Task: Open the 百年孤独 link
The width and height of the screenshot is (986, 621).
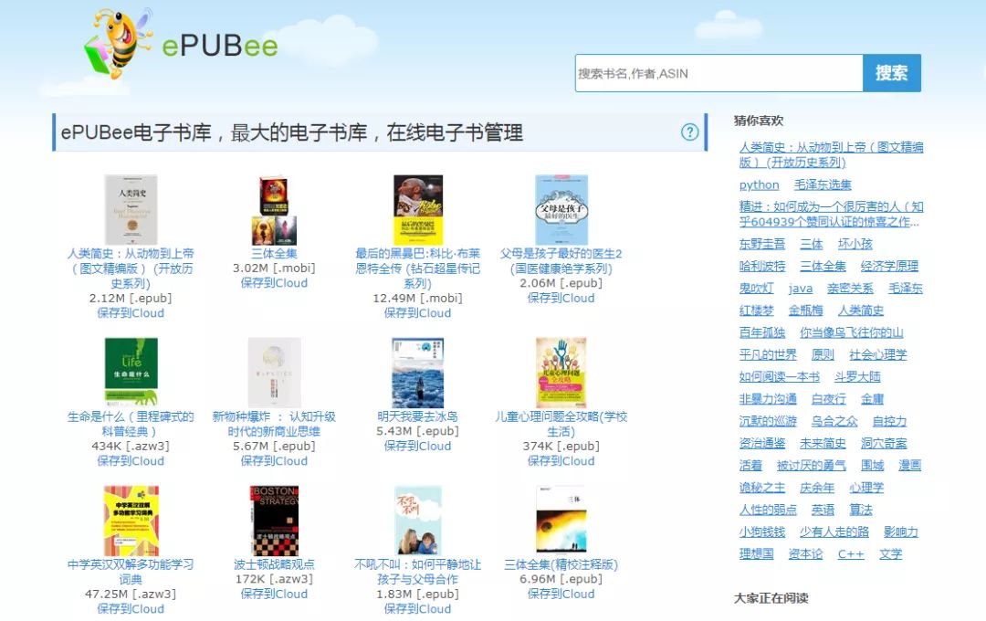Action: click(761, 332)
